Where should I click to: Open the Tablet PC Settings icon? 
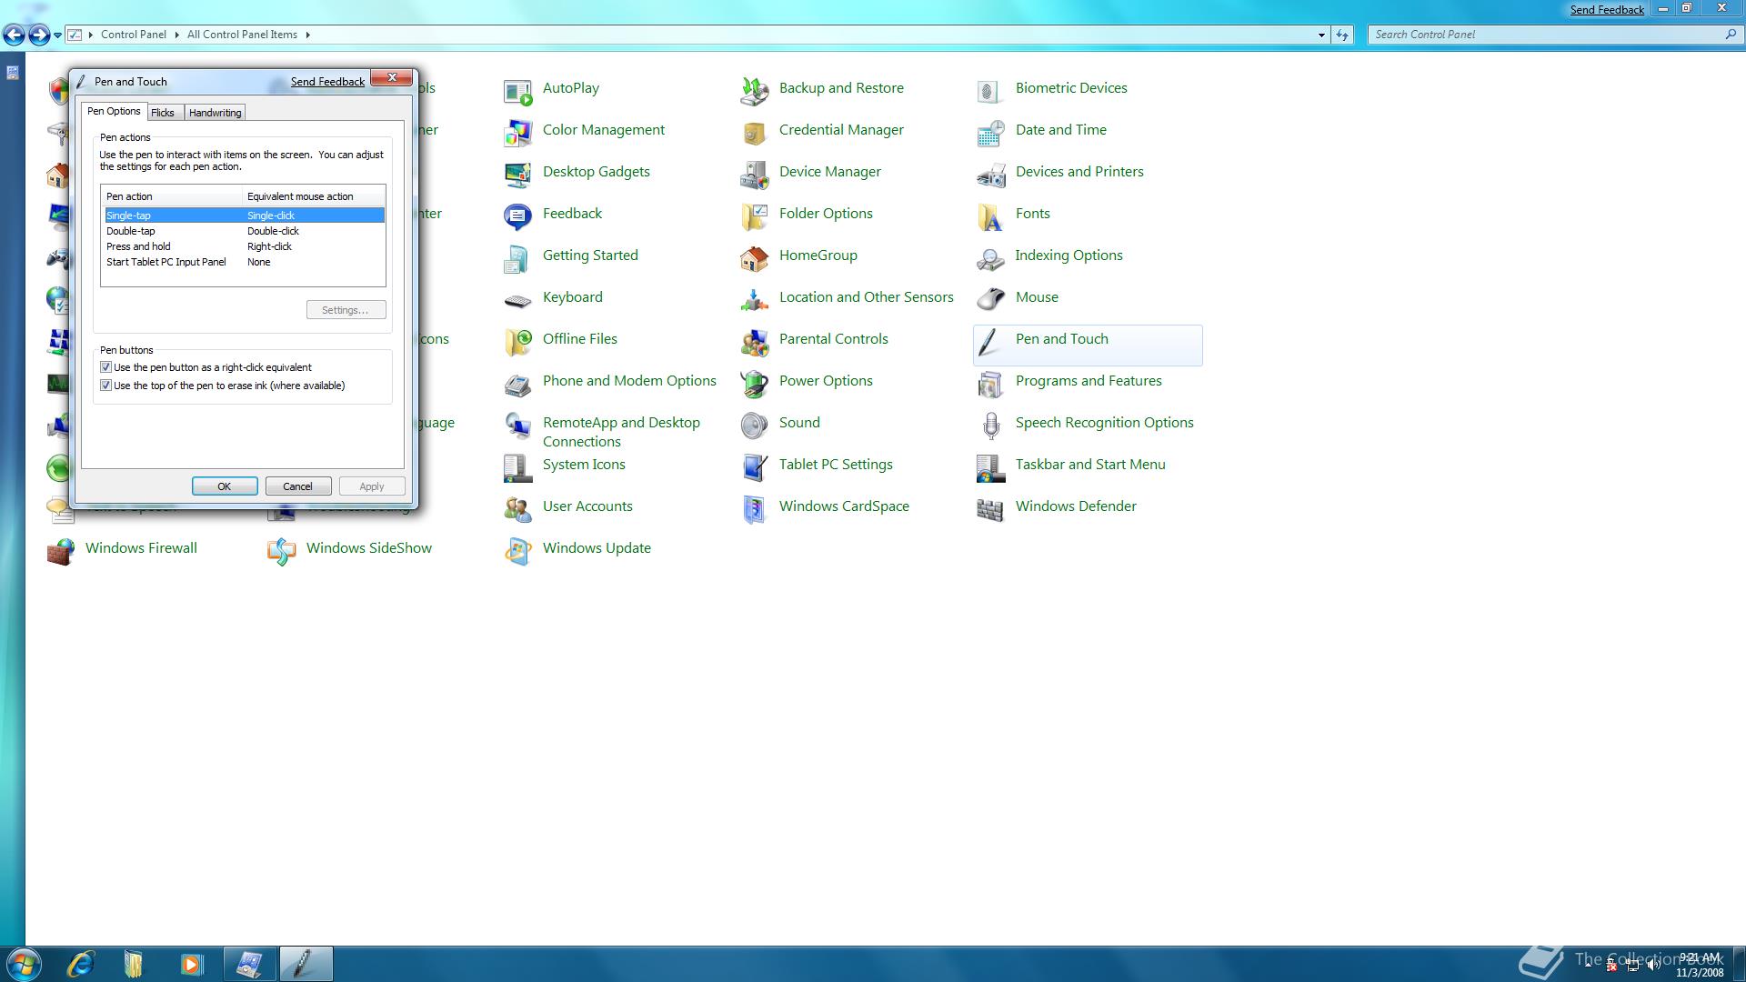click(754, 468)
